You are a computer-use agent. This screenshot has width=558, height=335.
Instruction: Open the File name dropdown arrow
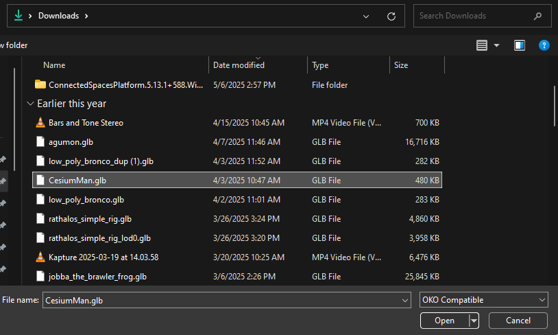(x=405, y=300)
